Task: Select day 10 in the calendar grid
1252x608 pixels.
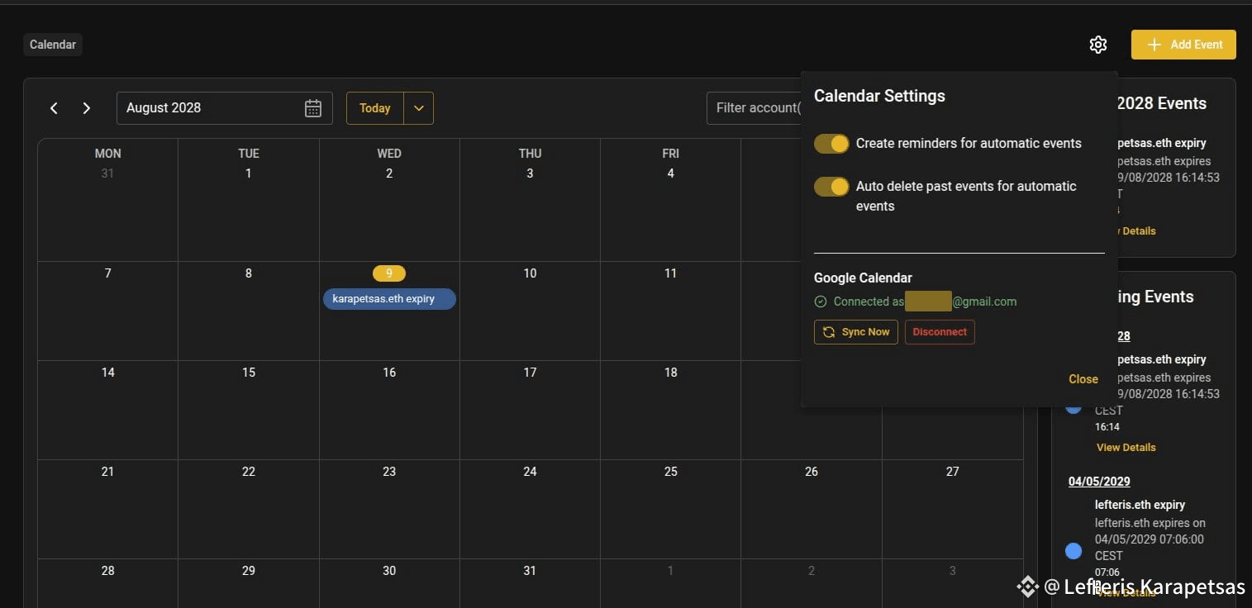Action: (x=530, y=273)
